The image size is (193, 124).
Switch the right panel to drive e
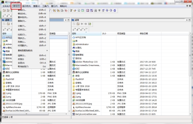click(x=82, y=29)
